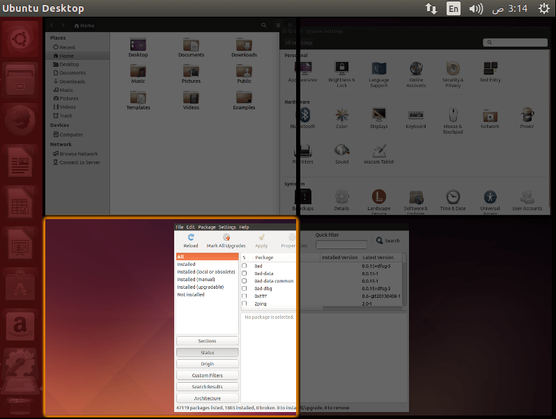The image size is (556, 419).
Task: Tick the checkbox for package 0ad-data-common
Action: click(x=245, y=281)
